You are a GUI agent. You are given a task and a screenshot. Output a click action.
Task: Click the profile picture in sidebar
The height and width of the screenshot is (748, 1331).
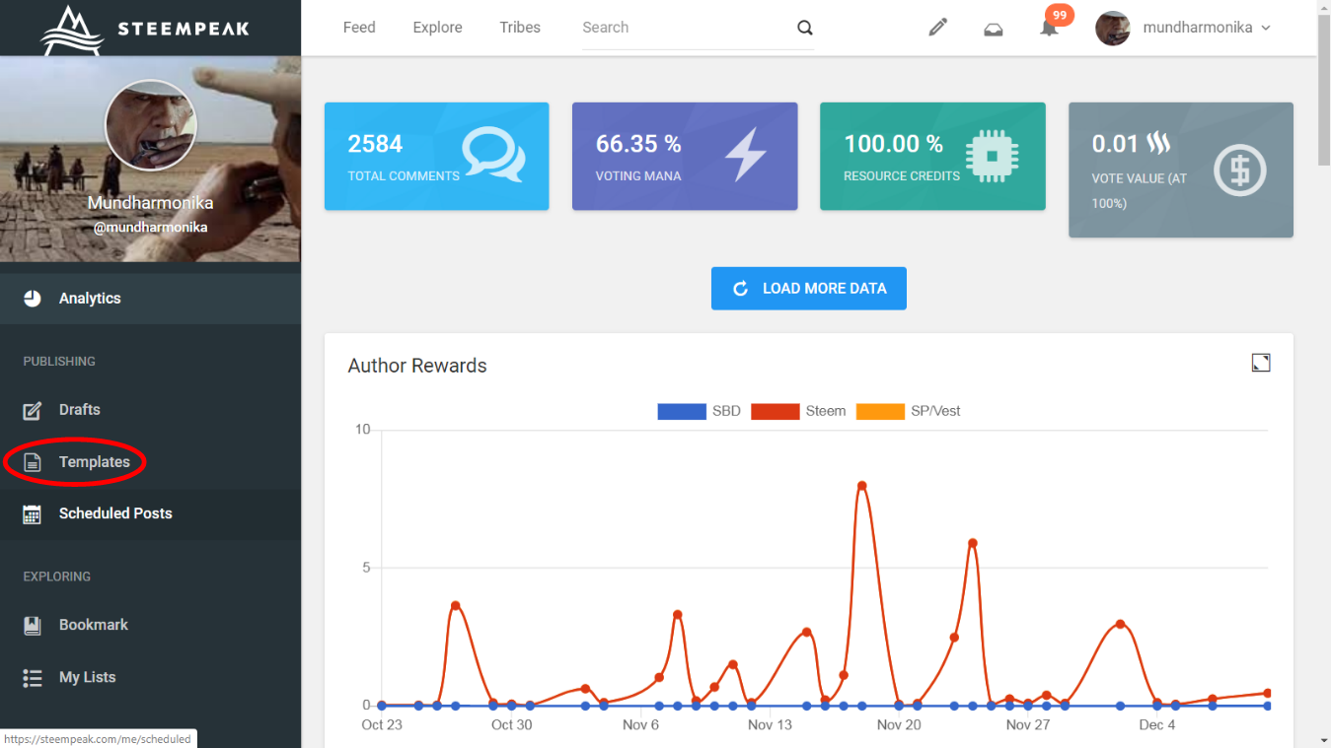(x=151, y=125)
